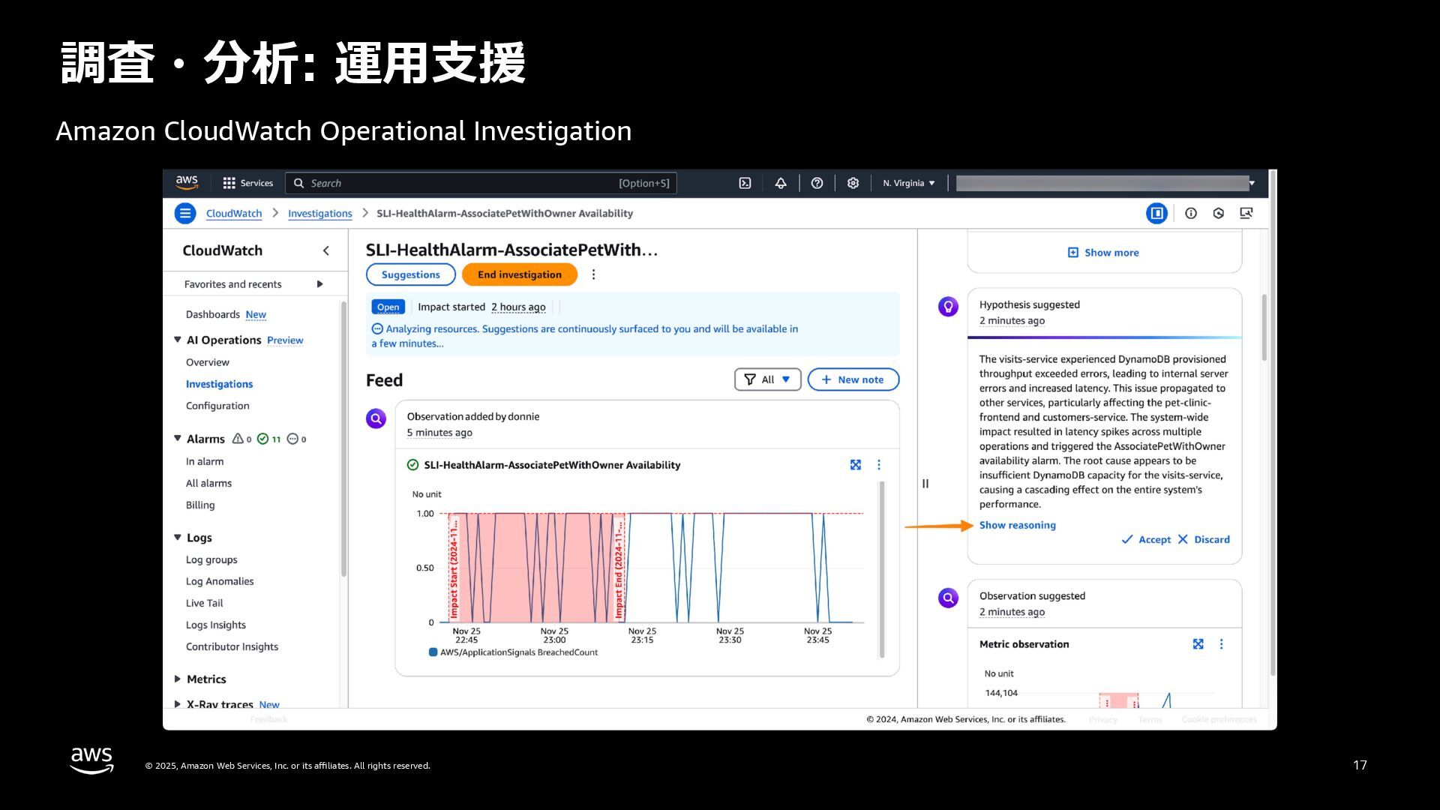The height and width of the screenshot is (810, 1440).
Task: Open the CloudShell terminal icon
Action: (x=745, y=183)
